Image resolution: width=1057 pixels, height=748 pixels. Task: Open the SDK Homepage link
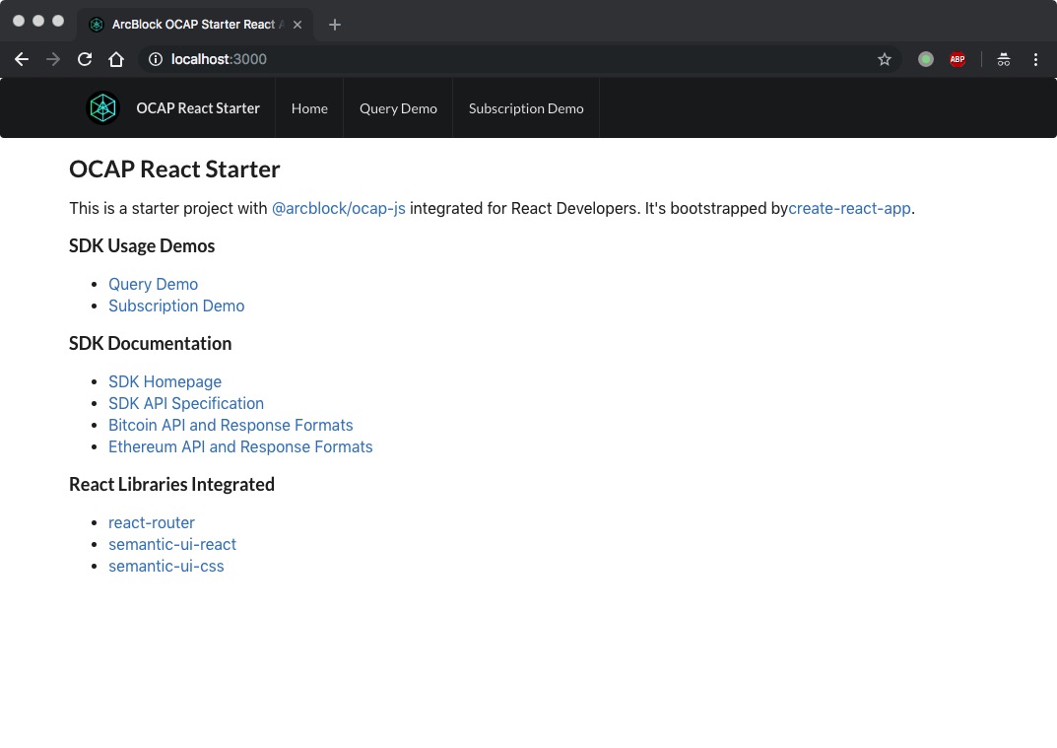point(165,381)
